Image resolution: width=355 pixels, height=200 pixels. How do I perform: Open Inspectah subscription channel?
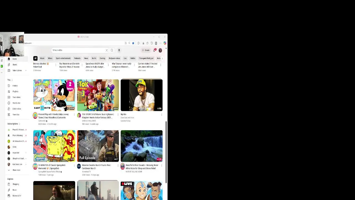pos(15,153)
